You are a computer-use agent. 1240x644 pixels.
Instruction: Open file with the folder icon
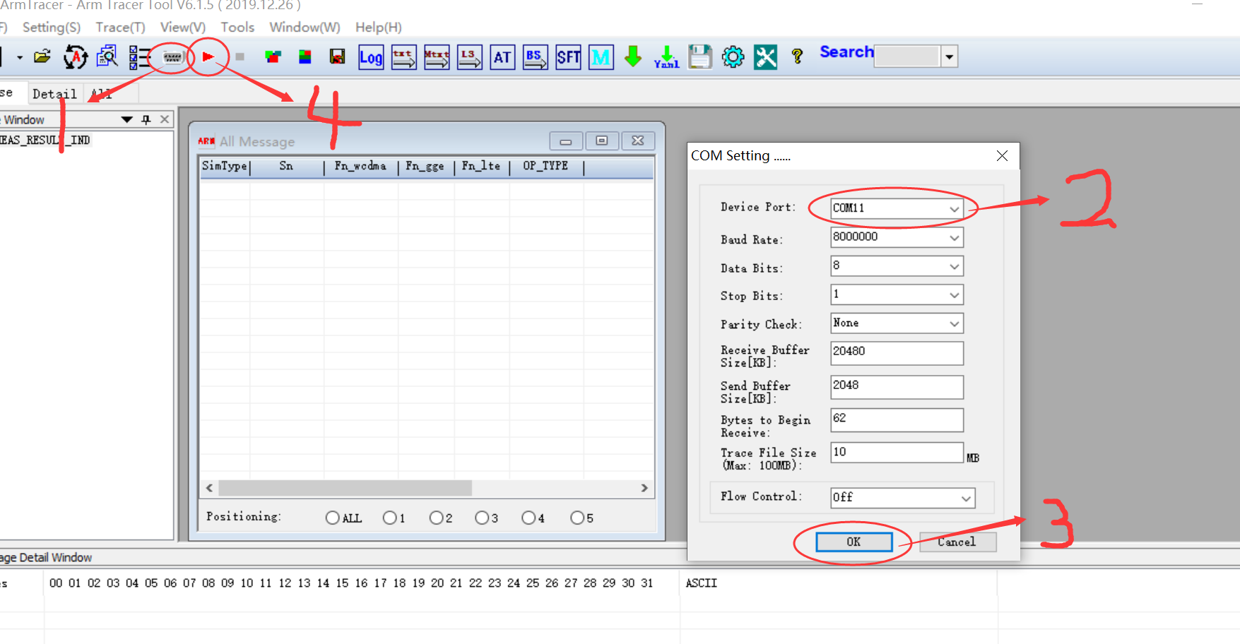(42, 56)
